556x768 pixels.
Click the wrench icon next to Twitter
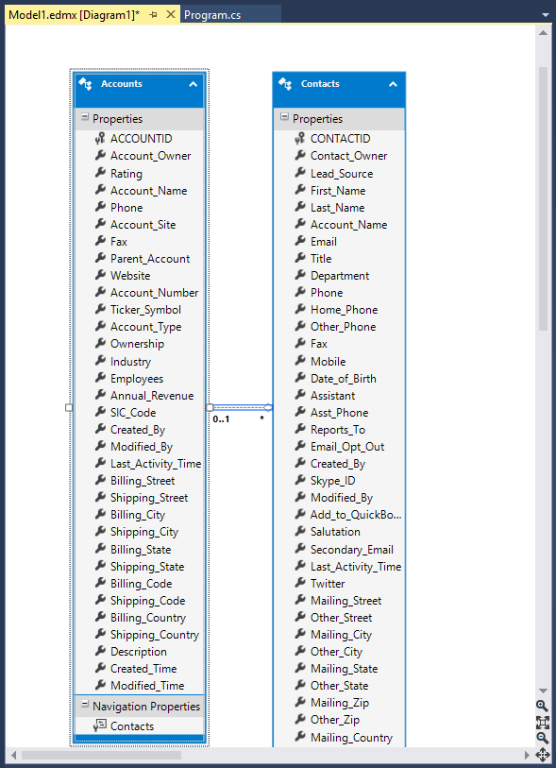click(300, 583)
